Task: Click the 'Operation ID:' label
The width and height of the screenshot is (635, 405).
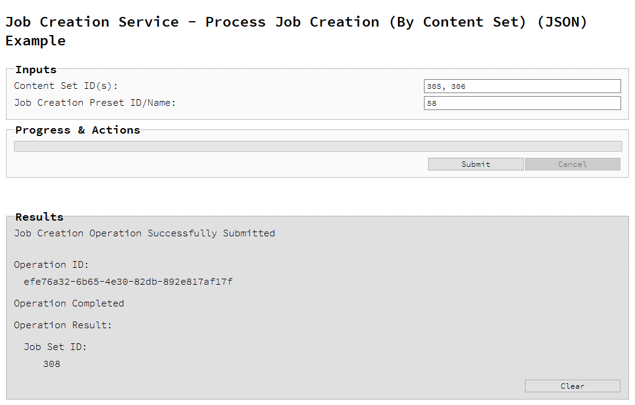Action: coord(51,265)
